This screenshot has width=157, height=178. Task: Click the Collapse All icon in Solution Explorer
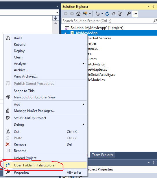click(114, 14)
